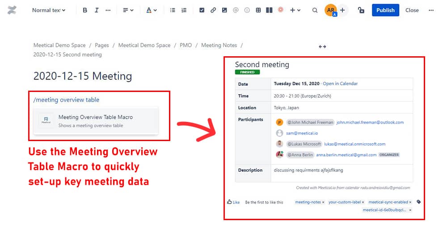Viewport: 447px width, 242px height.
Task: Click the page title 2020-12-15 Meeting
Action: (x=83, y=76)
